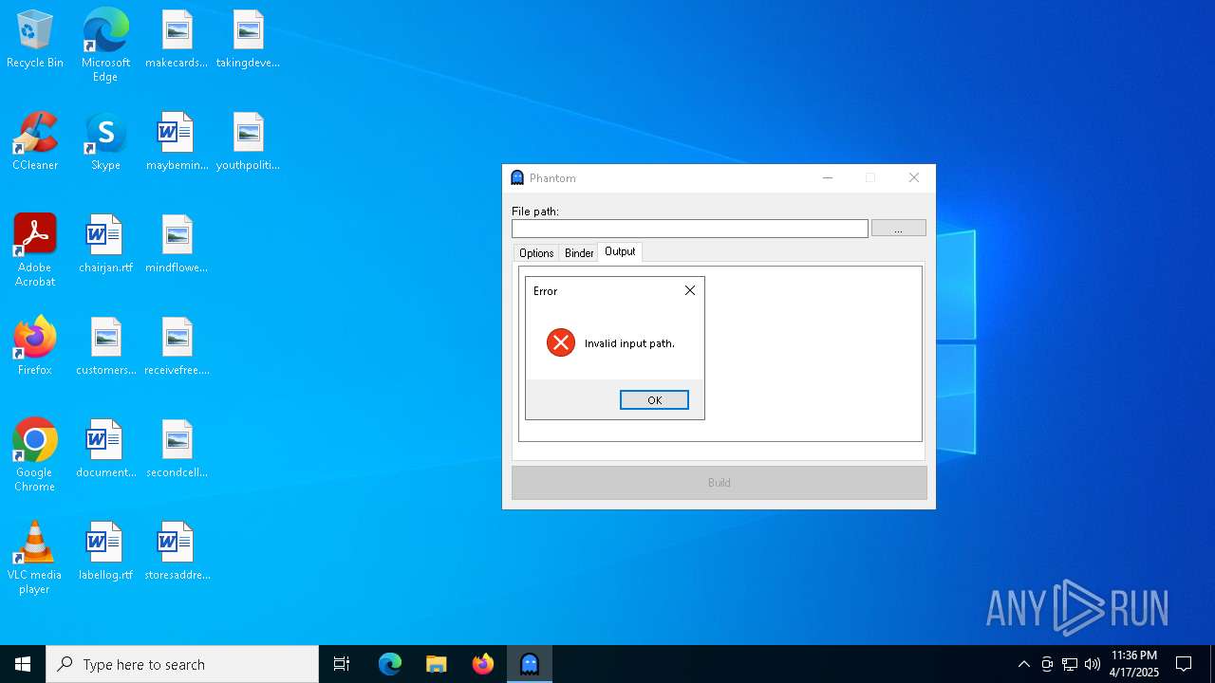1215x683 pixels.
Task: Switch to the Binder tab in Phantom
Action: tap(579, 253)
